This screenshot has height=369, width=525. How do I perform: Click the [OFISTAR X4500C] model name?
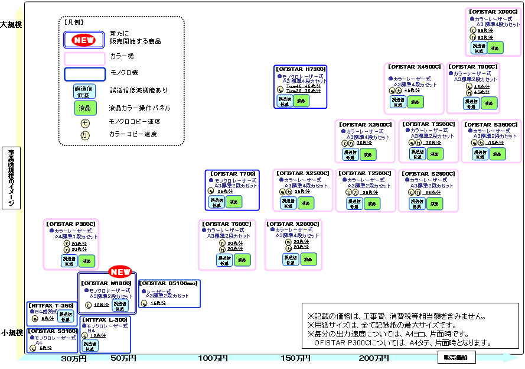click(415, 67)
